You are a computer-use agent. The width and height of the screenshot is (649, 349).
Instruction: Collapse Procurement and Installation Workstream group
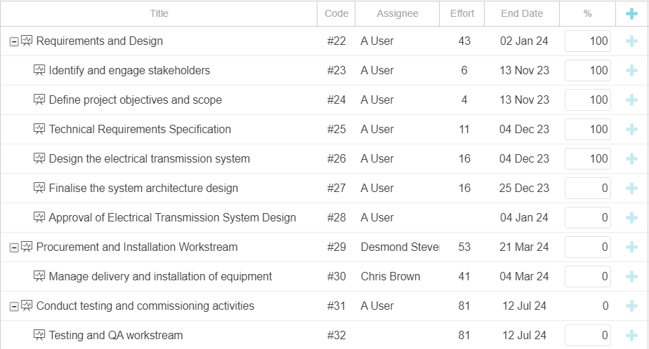14,247
